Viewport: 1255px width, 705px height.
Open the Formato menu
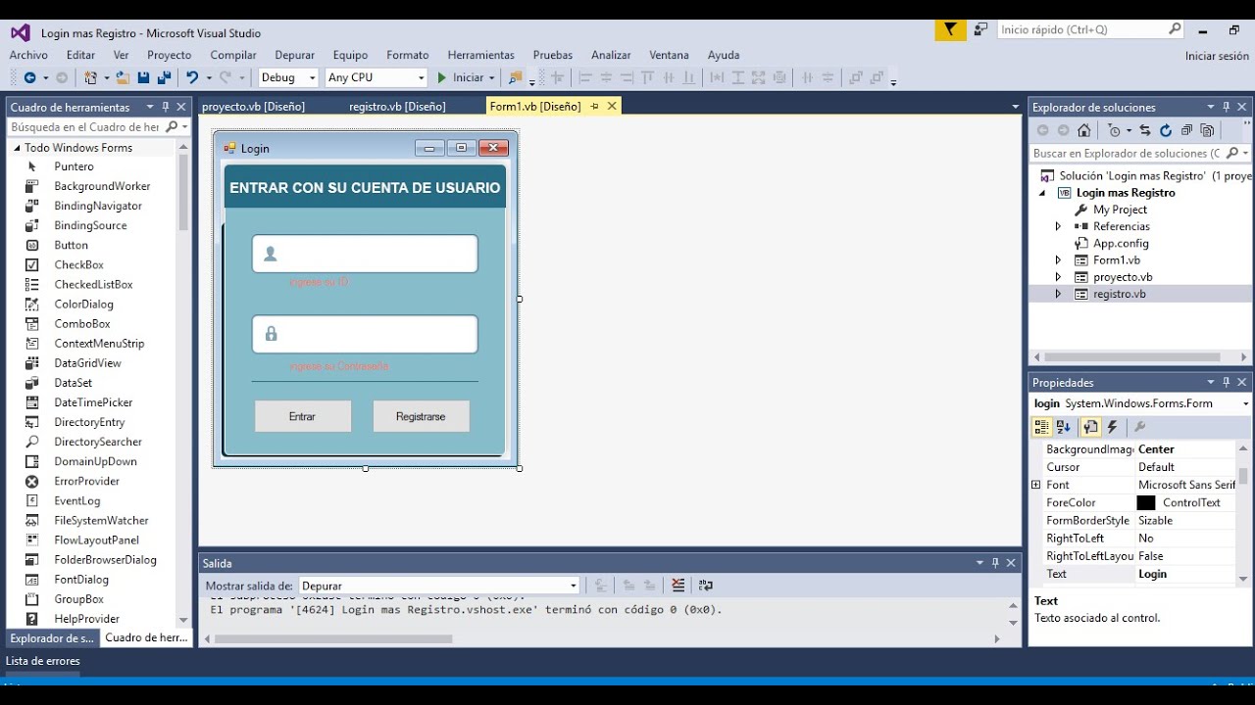tap(407, 55)
